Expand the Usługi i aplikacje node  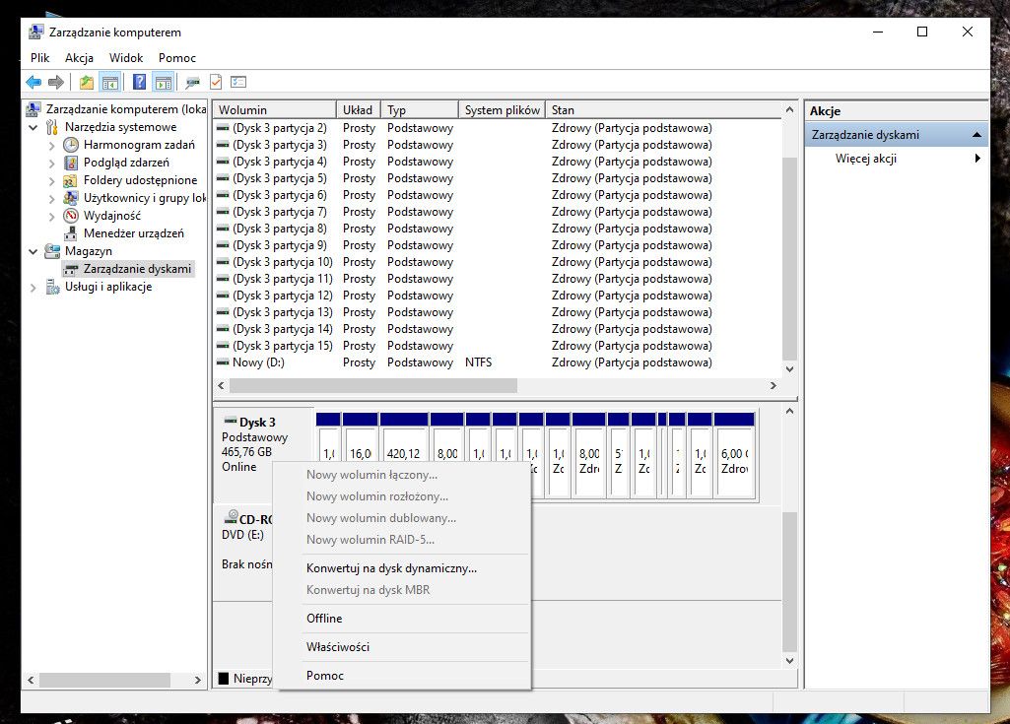[34, 288]
